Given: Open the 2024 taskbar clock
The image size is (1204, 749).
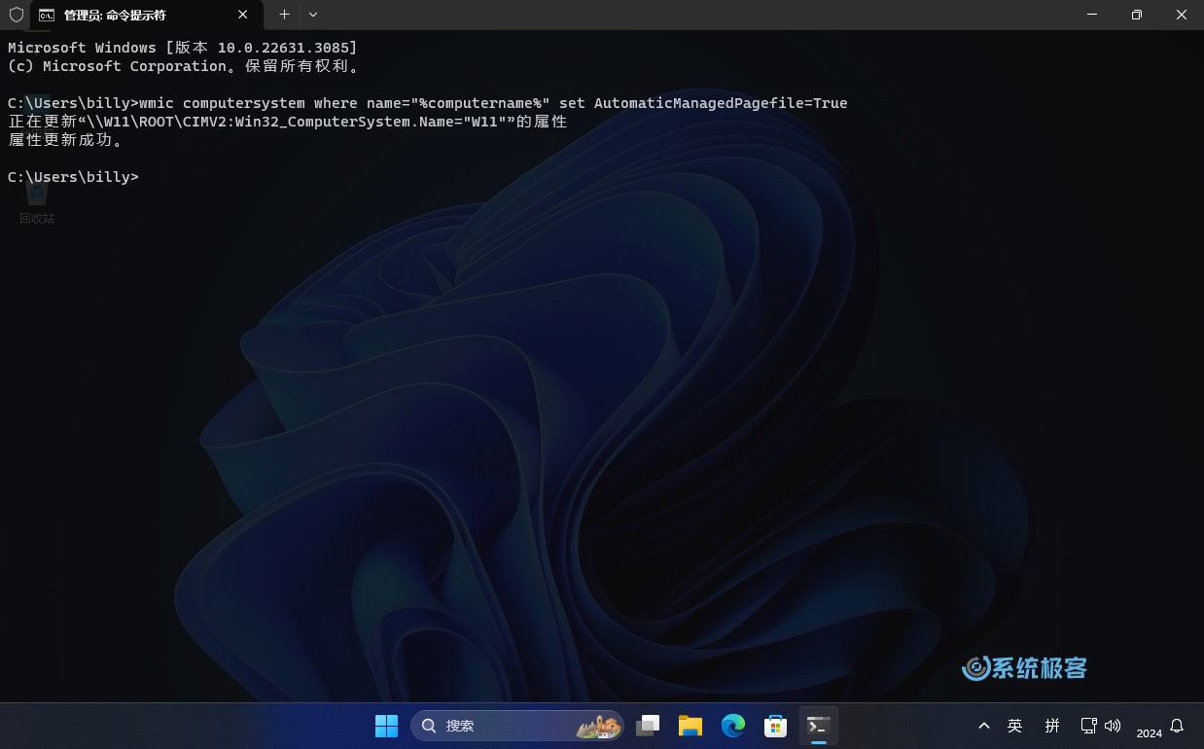Looking at the screenshot, I should point(1149,732).
